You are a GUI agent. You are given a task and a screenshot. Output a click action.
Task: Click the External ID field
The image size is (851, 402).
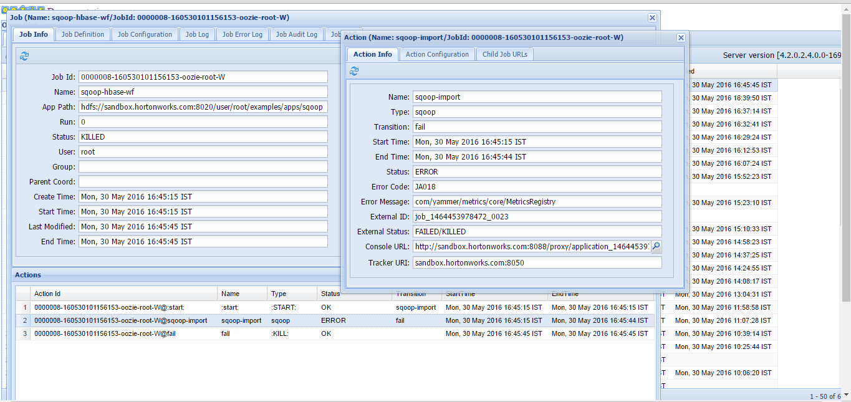pyautogui.click(x=537, y=217)
